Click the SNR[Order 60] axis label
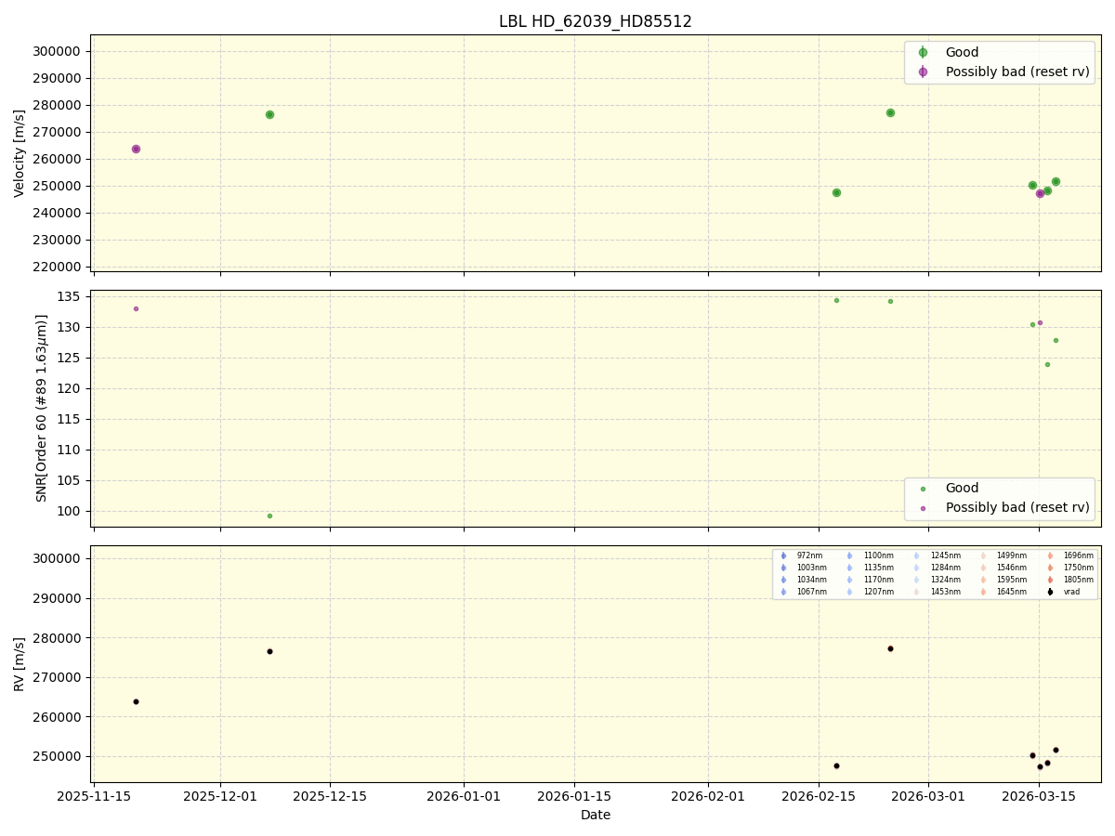The height and width of the screenshot is (836, 1115). pyautogui.click(x=41, y=409)
